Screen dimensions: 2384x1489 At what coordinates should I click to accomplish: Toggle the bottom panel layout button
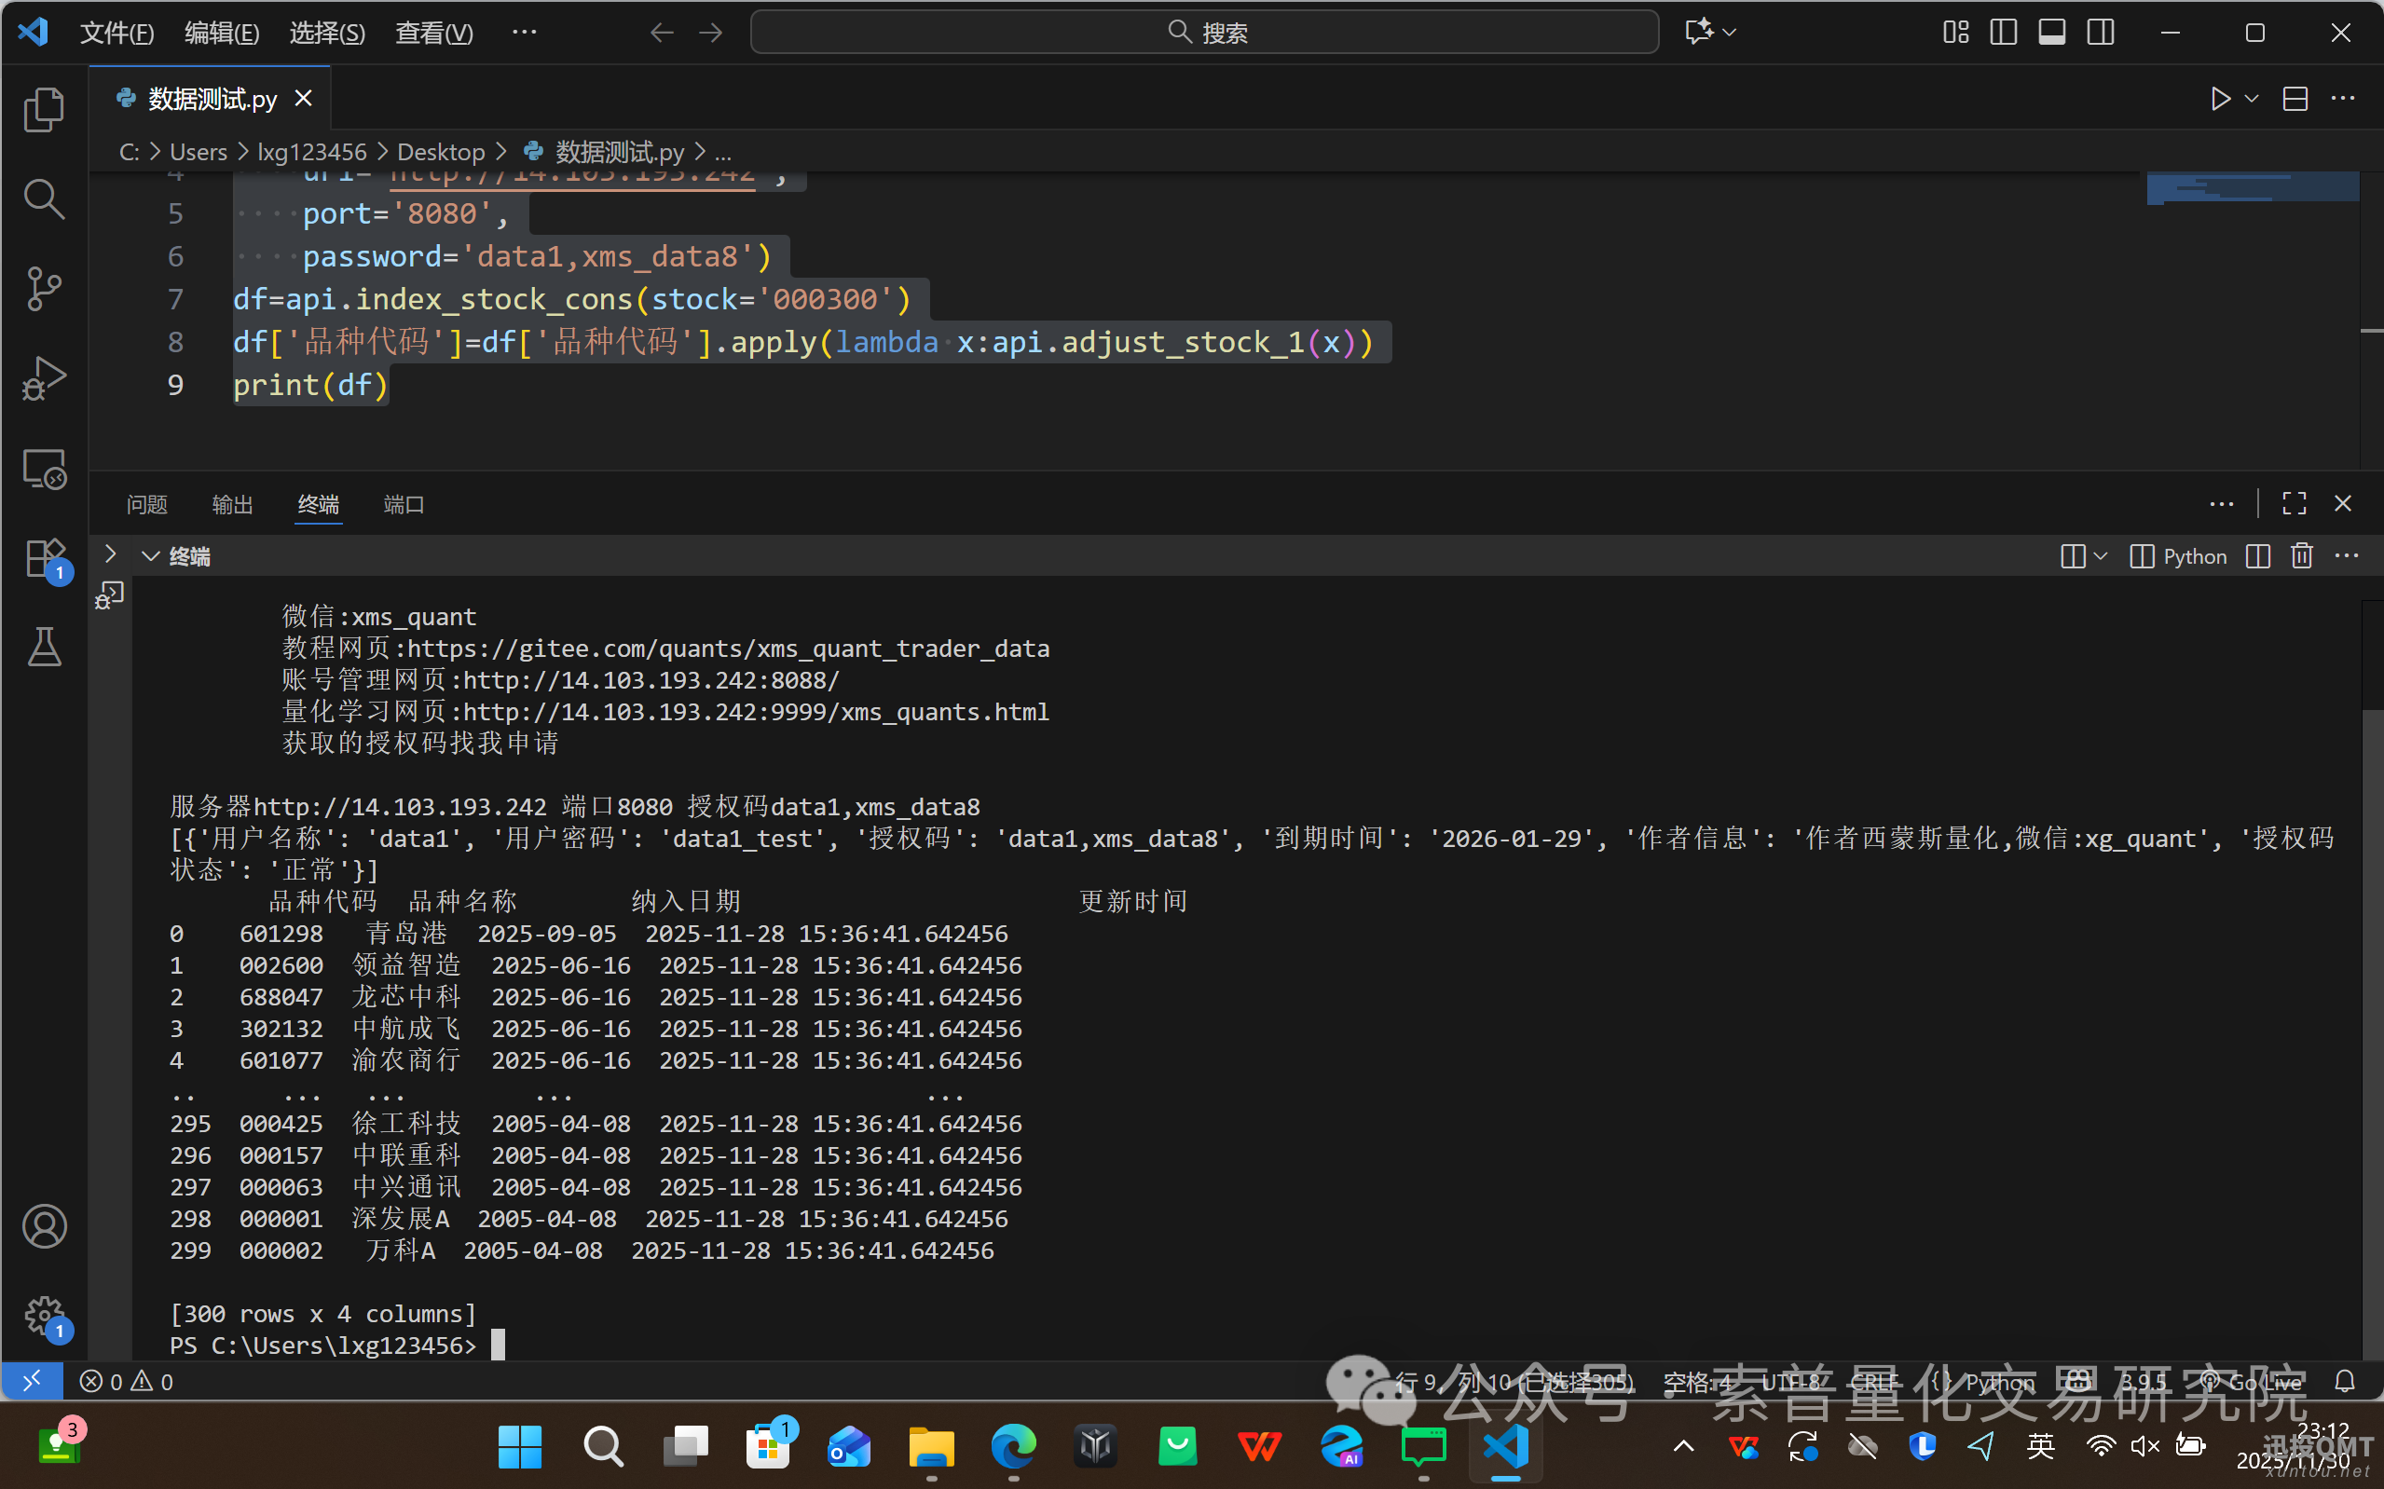point(2051,33)
